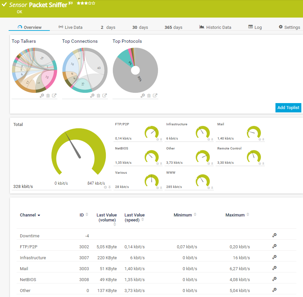View the 365 days graph
Screen dimensions: 303x297
[173, 27]
